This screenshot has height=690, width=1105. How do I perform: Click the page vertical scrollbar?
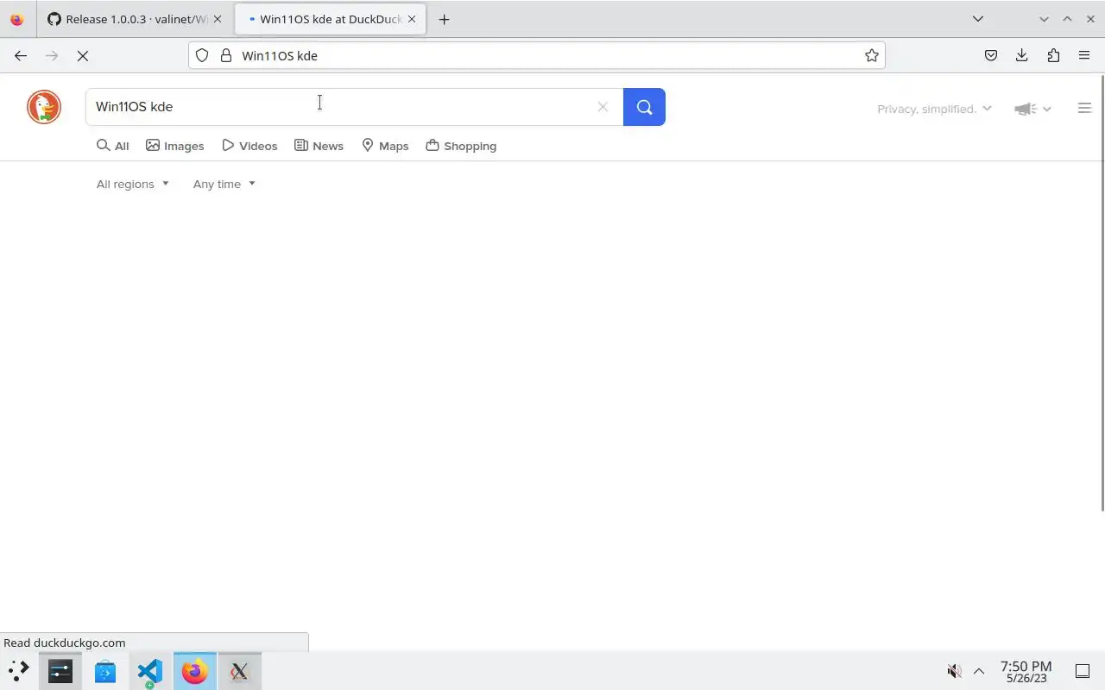[1102, 293]
